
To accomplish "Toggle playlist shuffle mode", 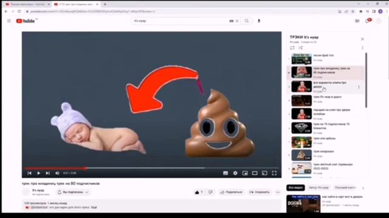I will click(300, 48).
